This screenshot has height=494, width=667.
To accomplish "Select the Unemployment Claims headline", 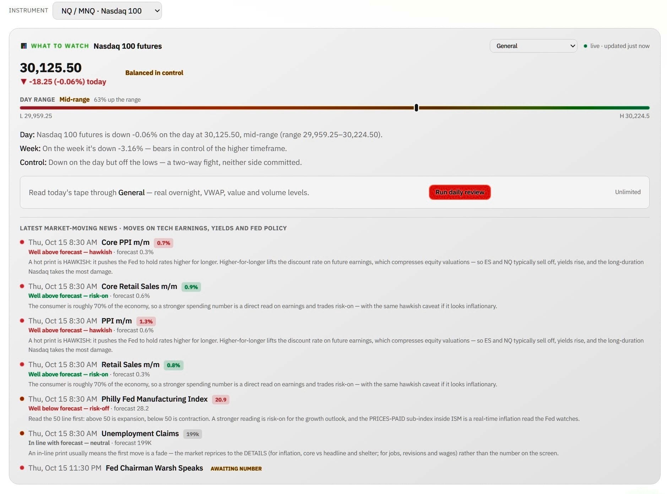I will click(x=140, y=434).
